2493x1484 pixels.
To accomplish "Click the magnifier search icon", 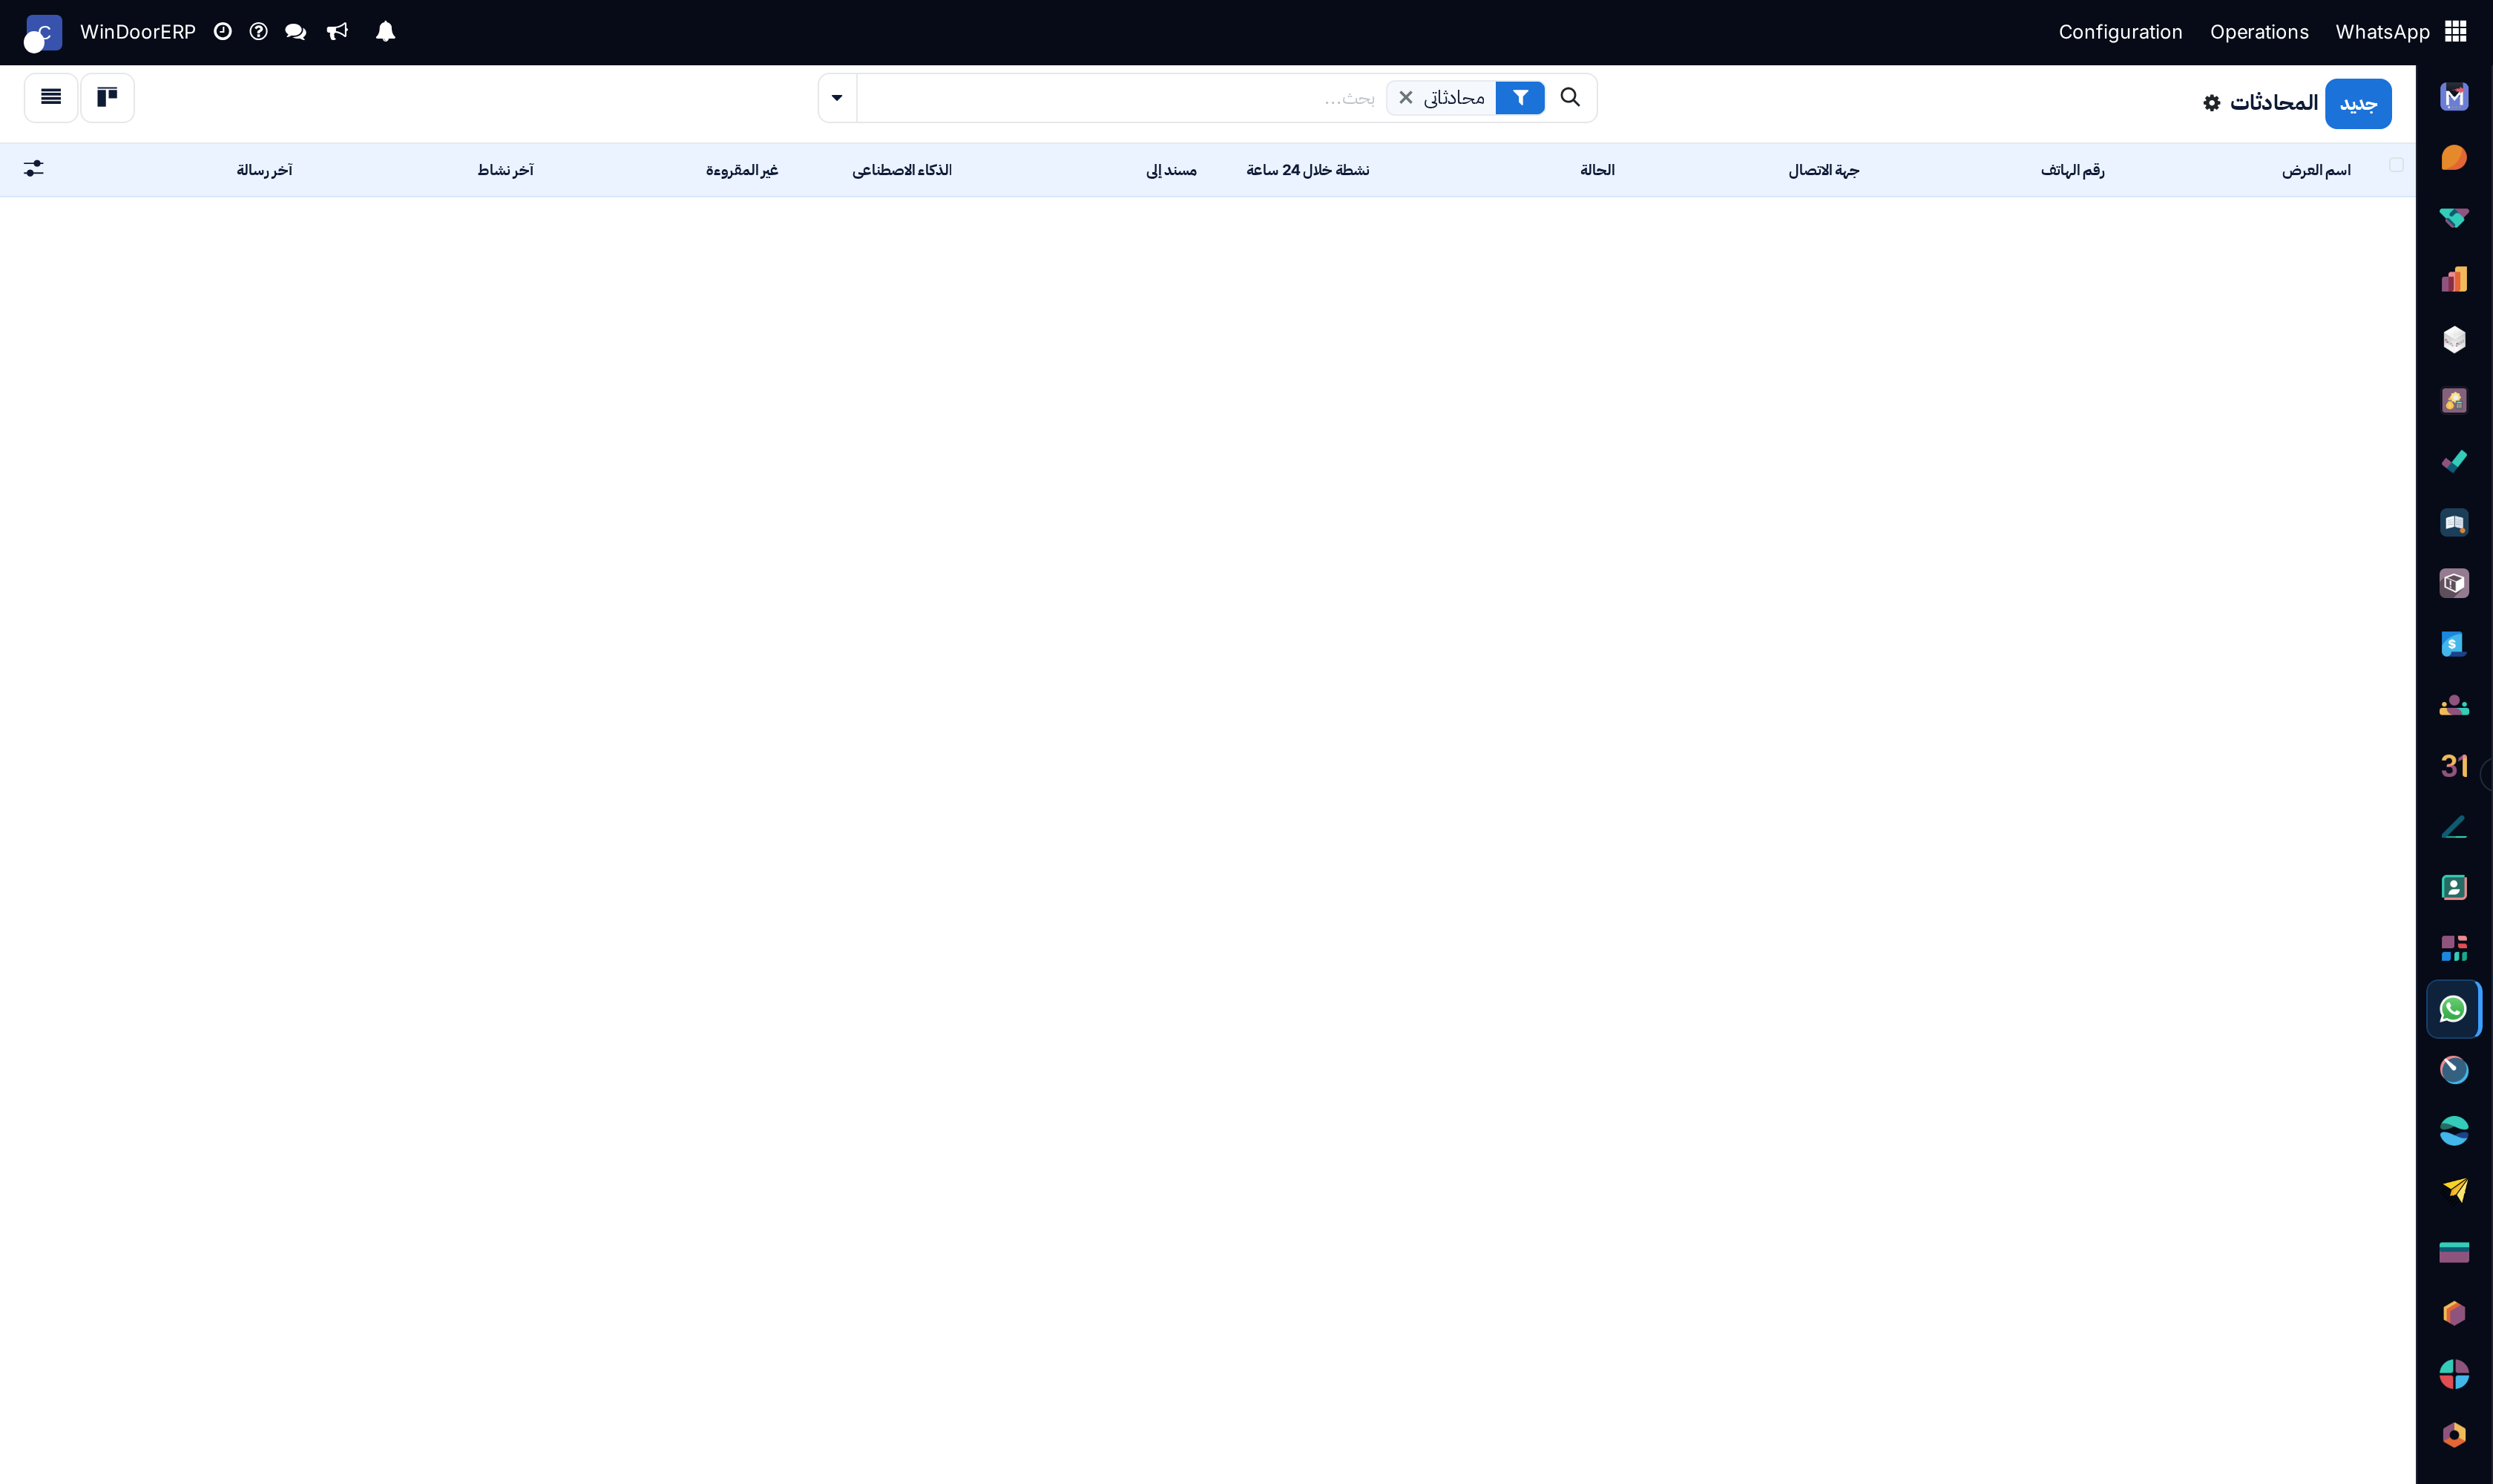I will 1570,97.
